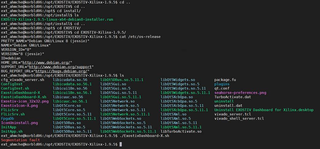Click qt.conf in the listing
The image size is (320, 149).
coord(222,88)
